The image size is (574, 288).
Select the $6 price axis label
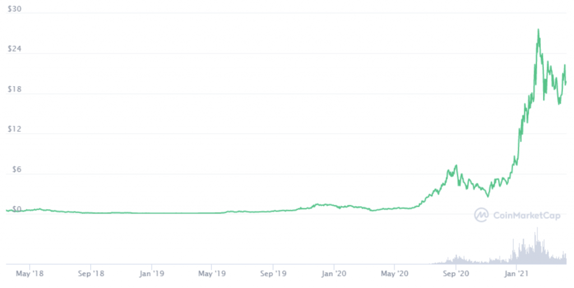click(17, 169)
